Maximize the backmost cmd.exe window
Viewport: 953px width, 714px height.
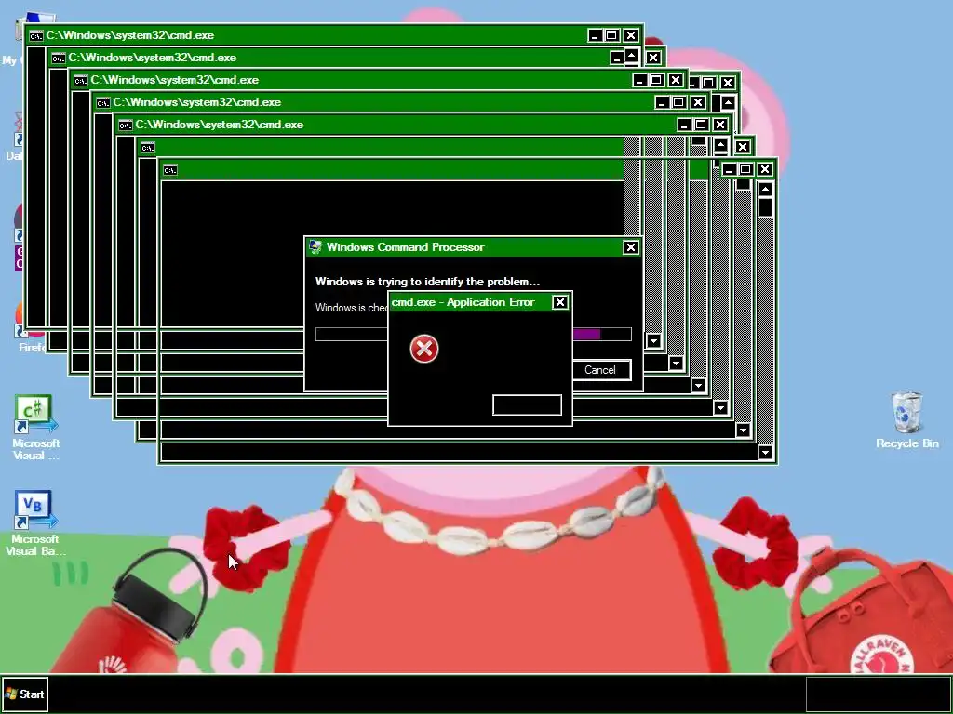(x=612, y=35)
